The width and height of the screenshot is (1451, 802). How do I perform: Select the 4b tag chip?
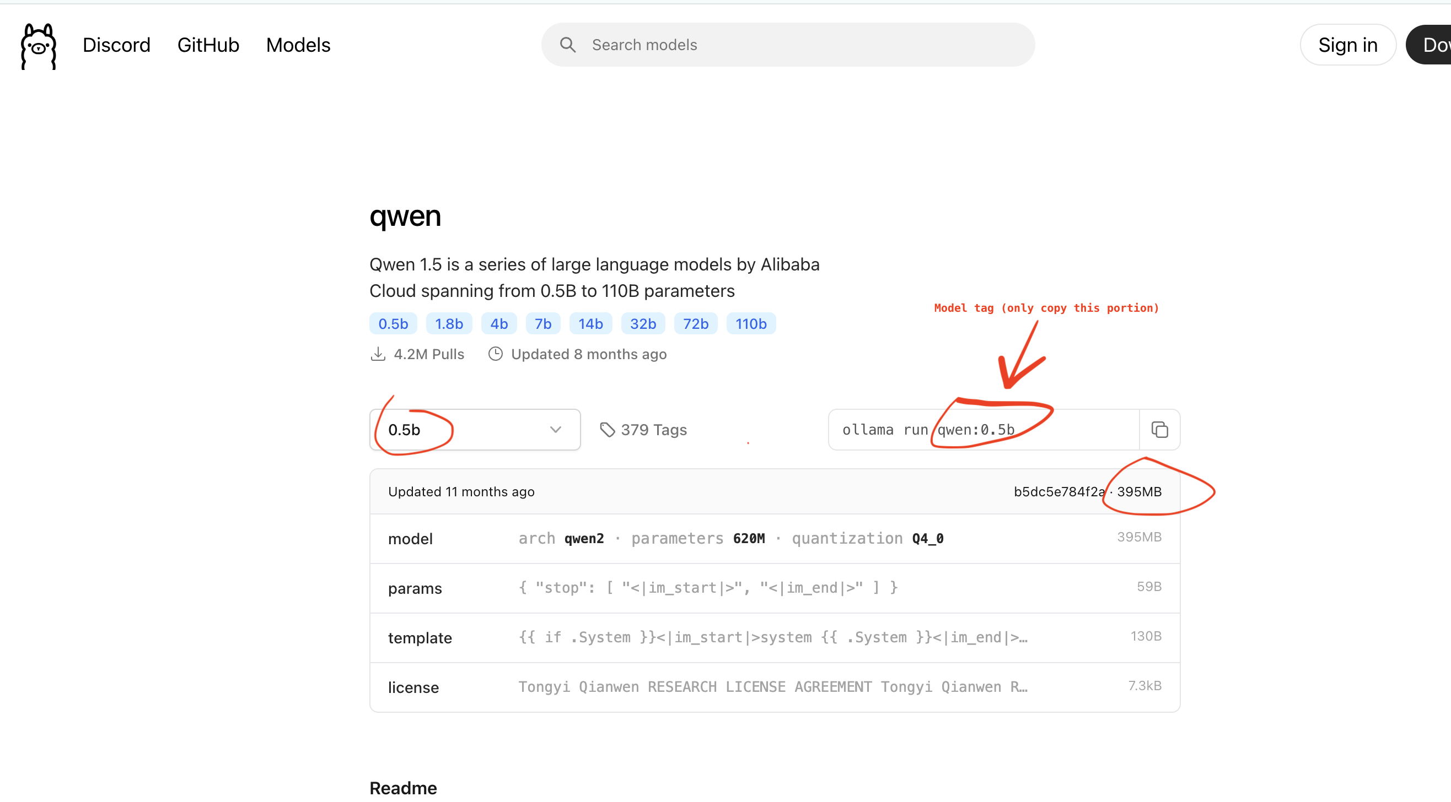[x=499, y=324]
